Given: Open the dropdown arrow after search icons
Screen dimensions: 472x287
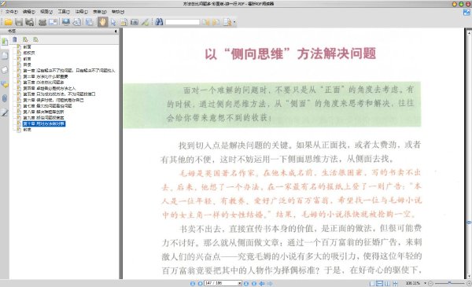Looking at the screenshot, I should coord(234,22).
